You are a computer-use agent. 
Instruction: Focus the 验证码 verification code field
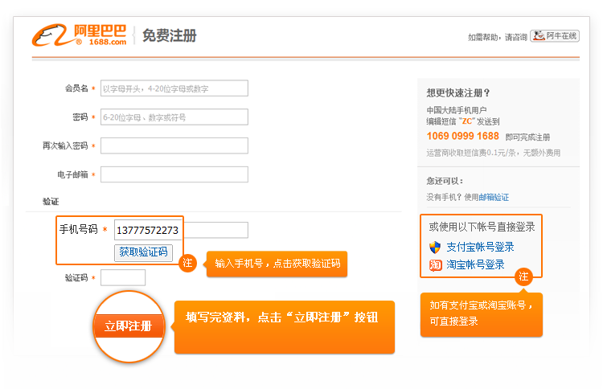pos(123,277)
